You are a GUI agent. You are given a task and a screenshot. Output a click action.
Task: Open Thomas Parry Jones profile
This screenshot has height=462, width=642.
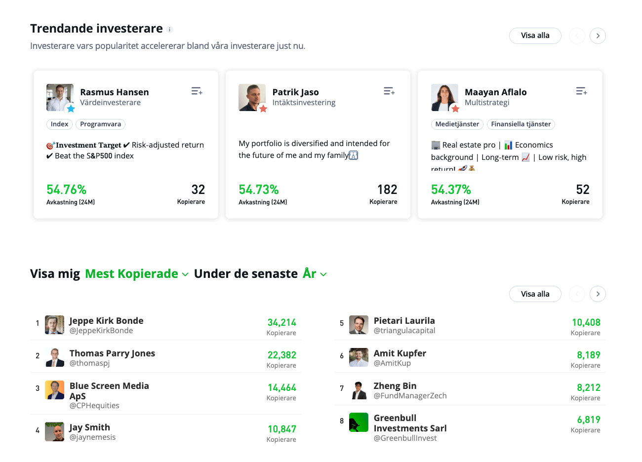coord(112,353)
